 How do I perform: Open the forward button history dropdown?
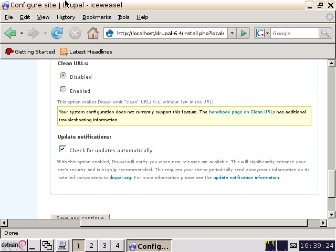click(x=45, y=33)
